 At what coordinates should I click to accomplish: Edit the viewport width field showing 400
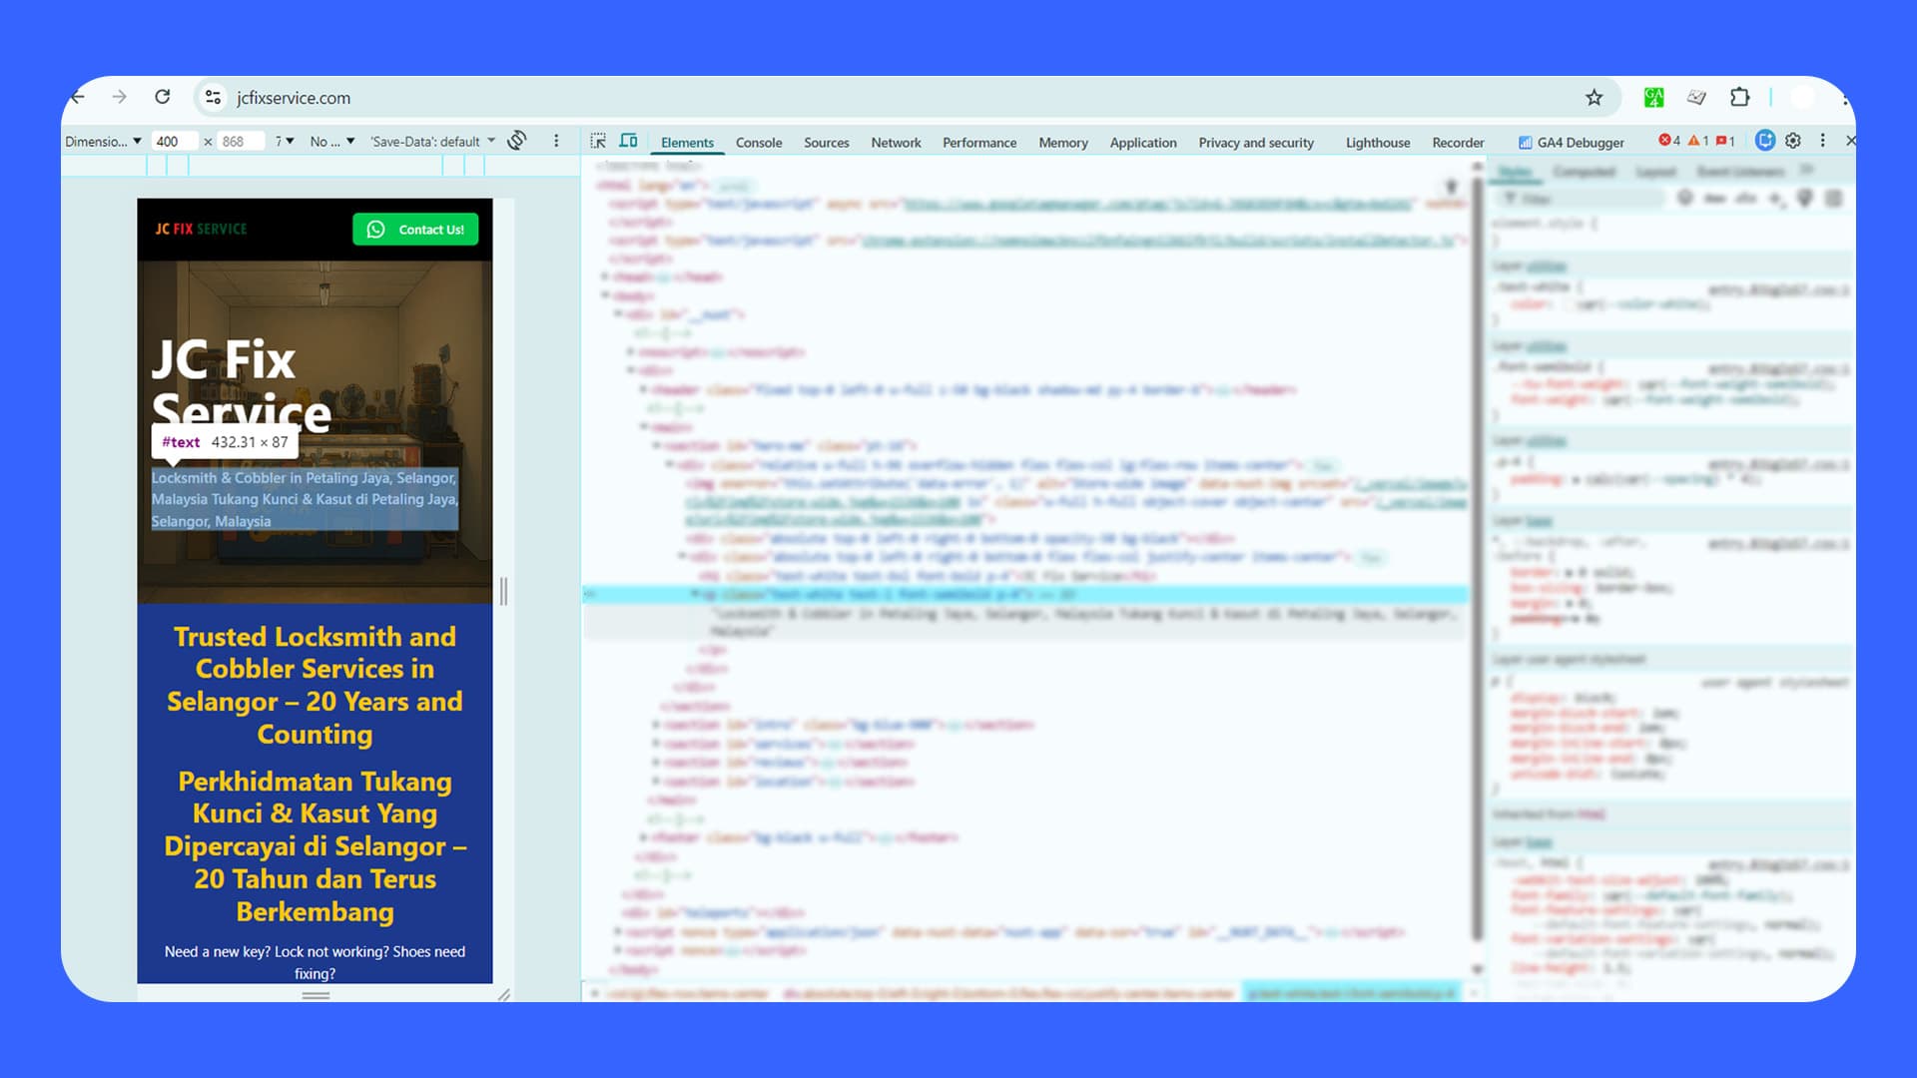[173, 141]
